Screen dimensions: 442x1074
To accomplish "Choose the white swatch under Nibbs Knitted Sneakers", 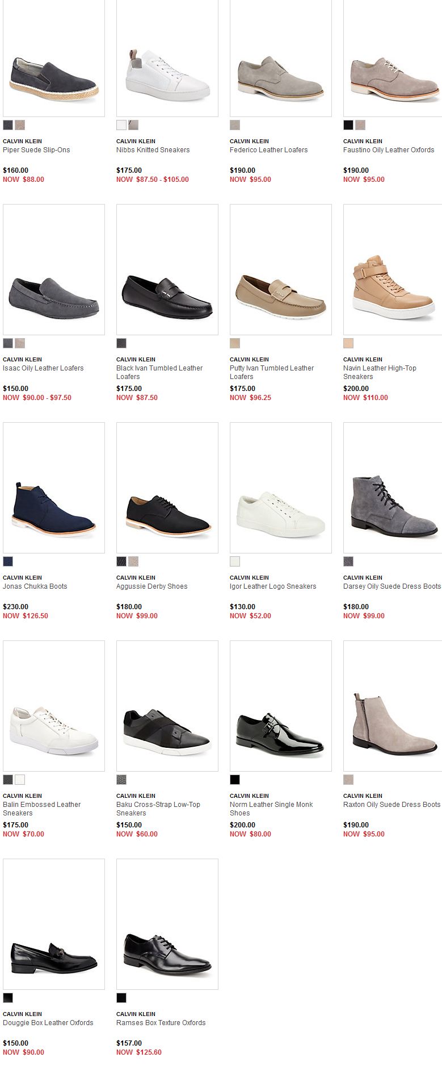I will (x=121, y=125).
